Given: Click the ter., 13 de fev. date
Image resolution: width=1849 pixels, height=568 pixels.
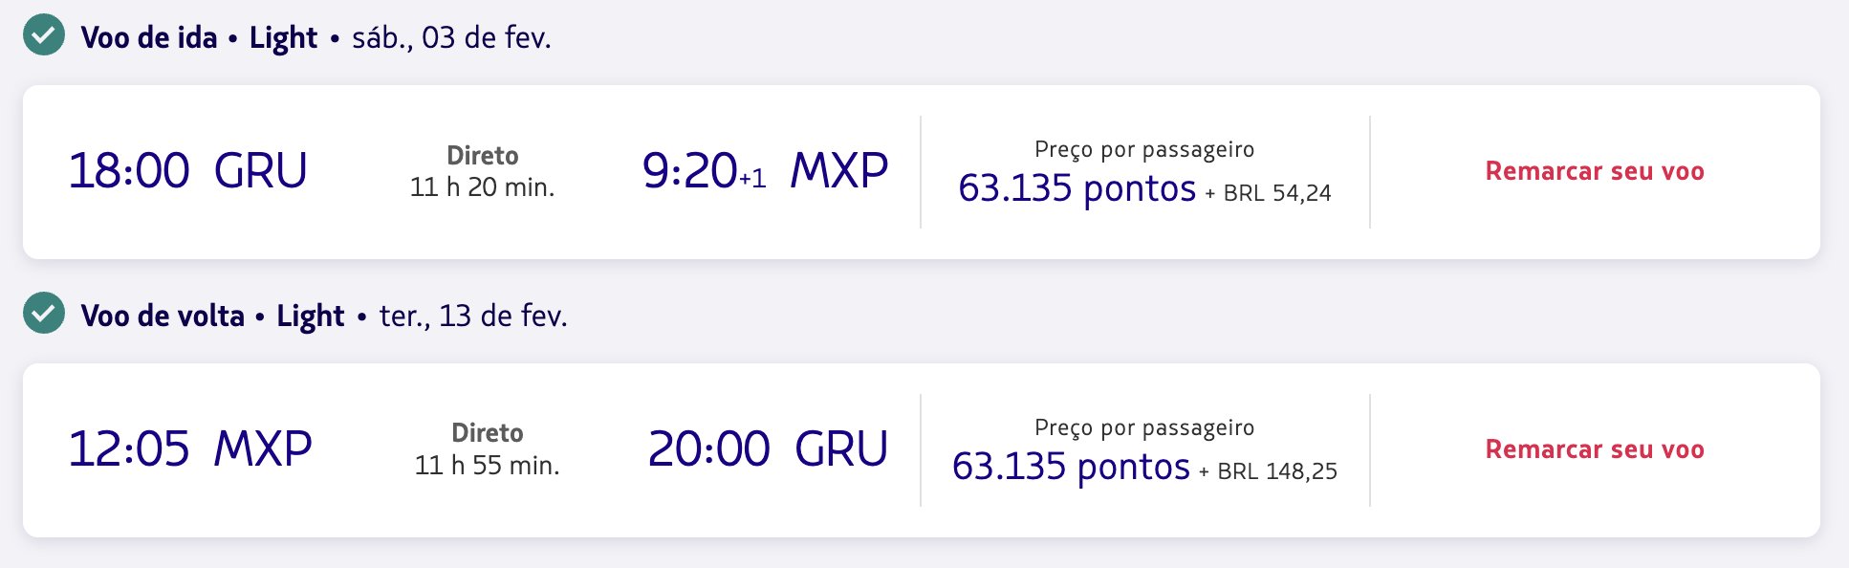Looking at the screenshot, I should (x=473, y=316).
